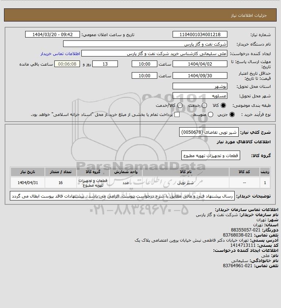The width and height of the screenshot is (281, 308).
Task: Toggle the اسناد خزانه اسلامی payment checkbox
Action: (177, 114)
